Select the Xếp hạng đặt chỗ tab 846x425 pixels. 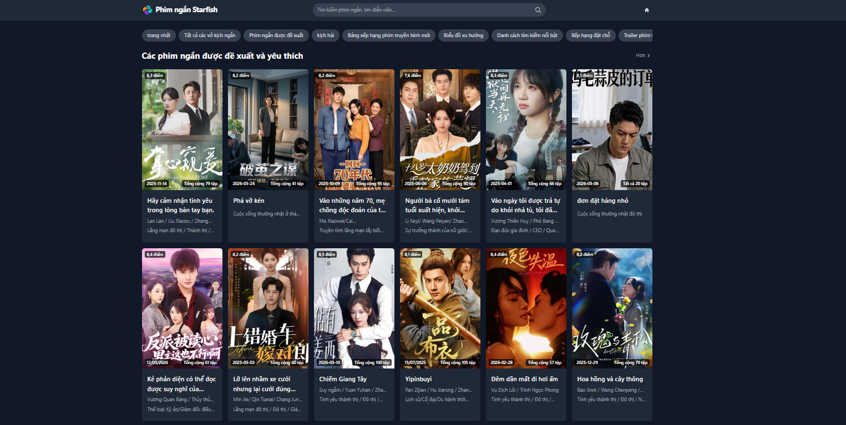click(x=591, y=35)
